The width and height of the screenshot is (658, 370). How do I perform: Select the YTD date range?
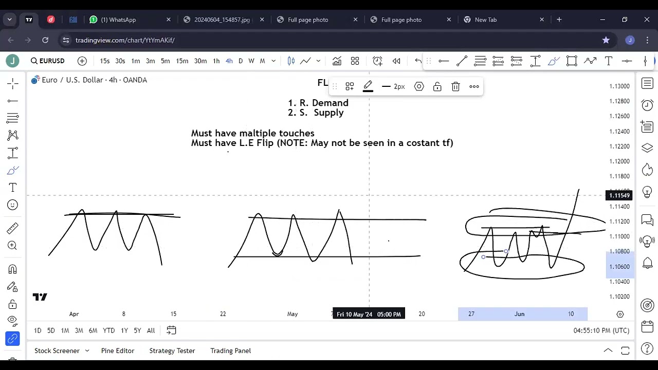108,330
